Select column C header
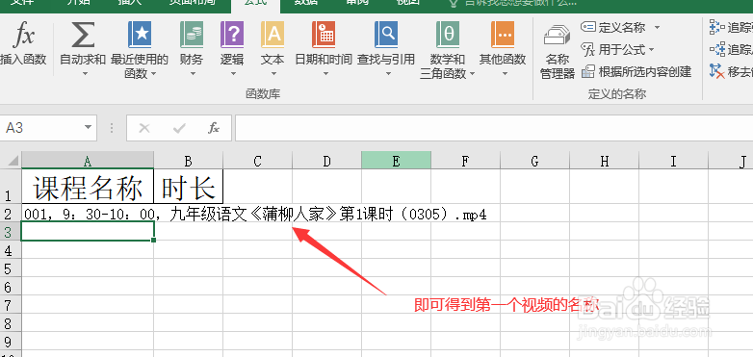 click(x=257, y=161)
